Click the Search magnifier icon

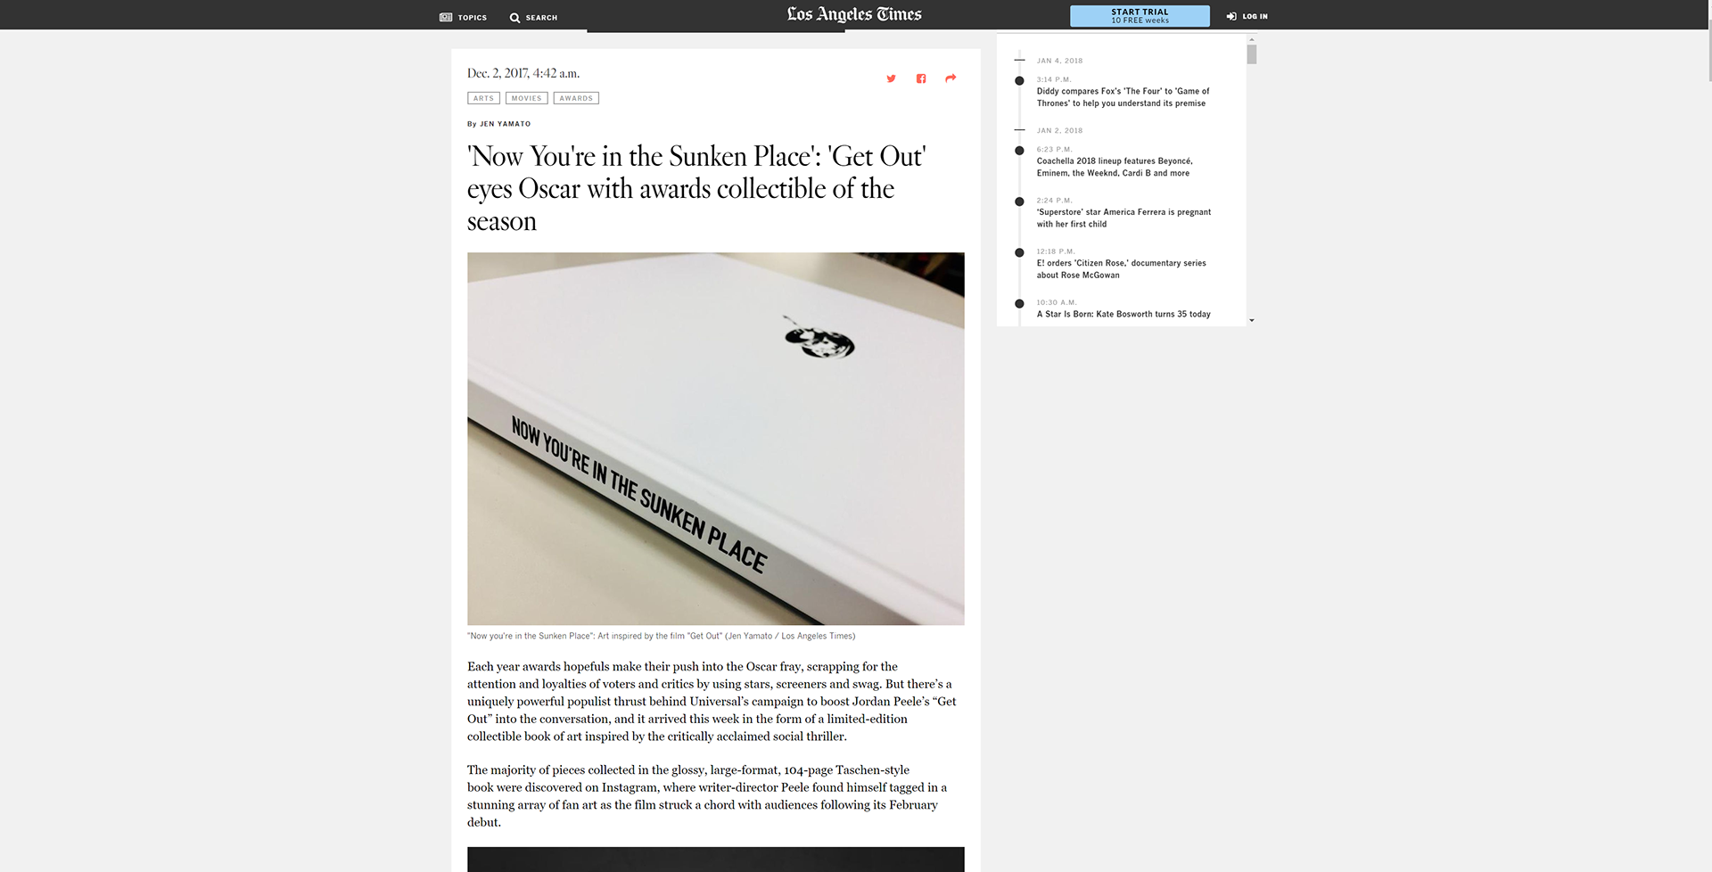(x=514, y=18)
